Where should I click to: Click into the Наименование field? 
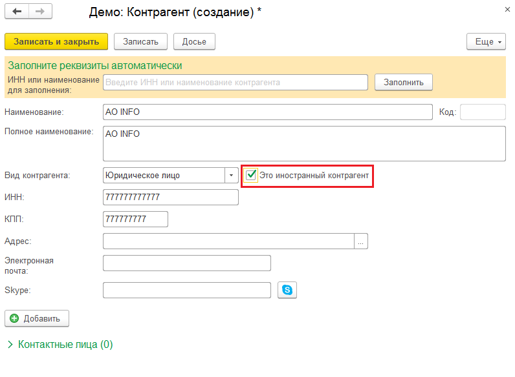[268, 112]
